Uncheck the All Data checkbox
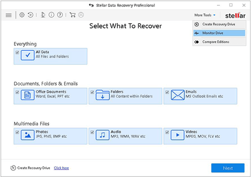Screen dimensions: 251x177 17,52
